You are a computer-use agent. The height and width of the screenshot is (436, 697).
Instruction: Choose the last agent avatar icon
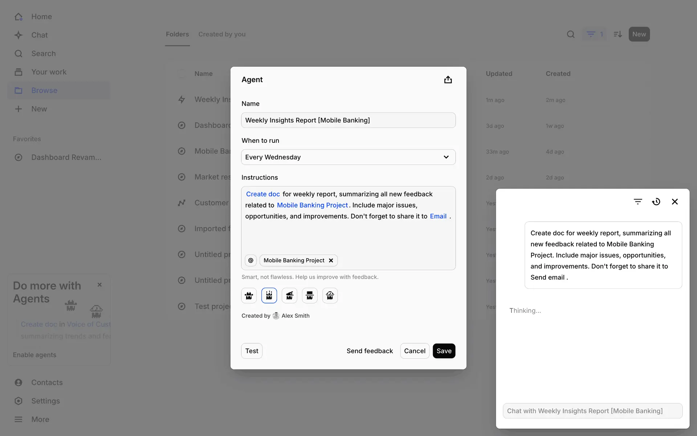[330, 296]
